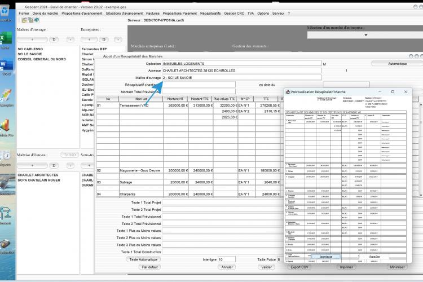Open the Serveur menu

[x=278, y=13]
